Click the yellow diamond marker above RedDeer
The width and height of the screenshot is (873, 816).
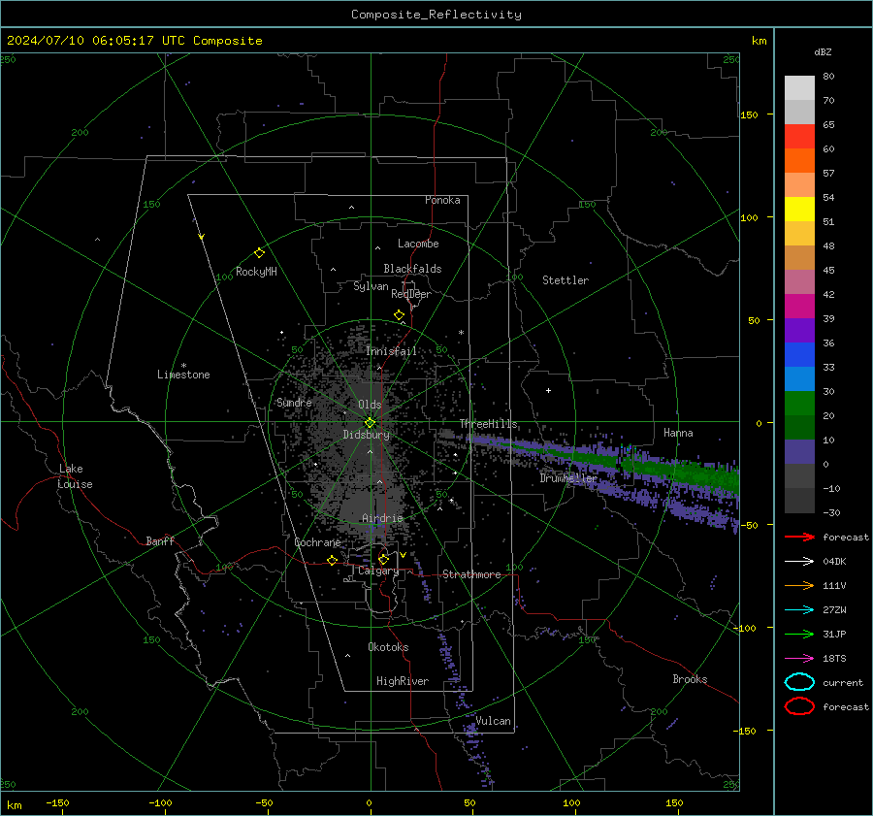[399, 315]
